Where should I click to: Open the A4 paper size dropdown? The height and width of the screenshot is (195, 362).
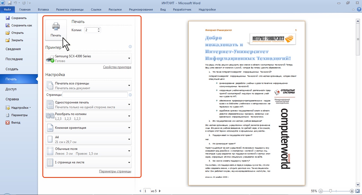pos(89,139)
